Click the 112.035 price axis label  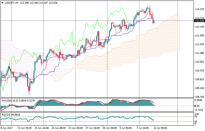tap(199, 44)
